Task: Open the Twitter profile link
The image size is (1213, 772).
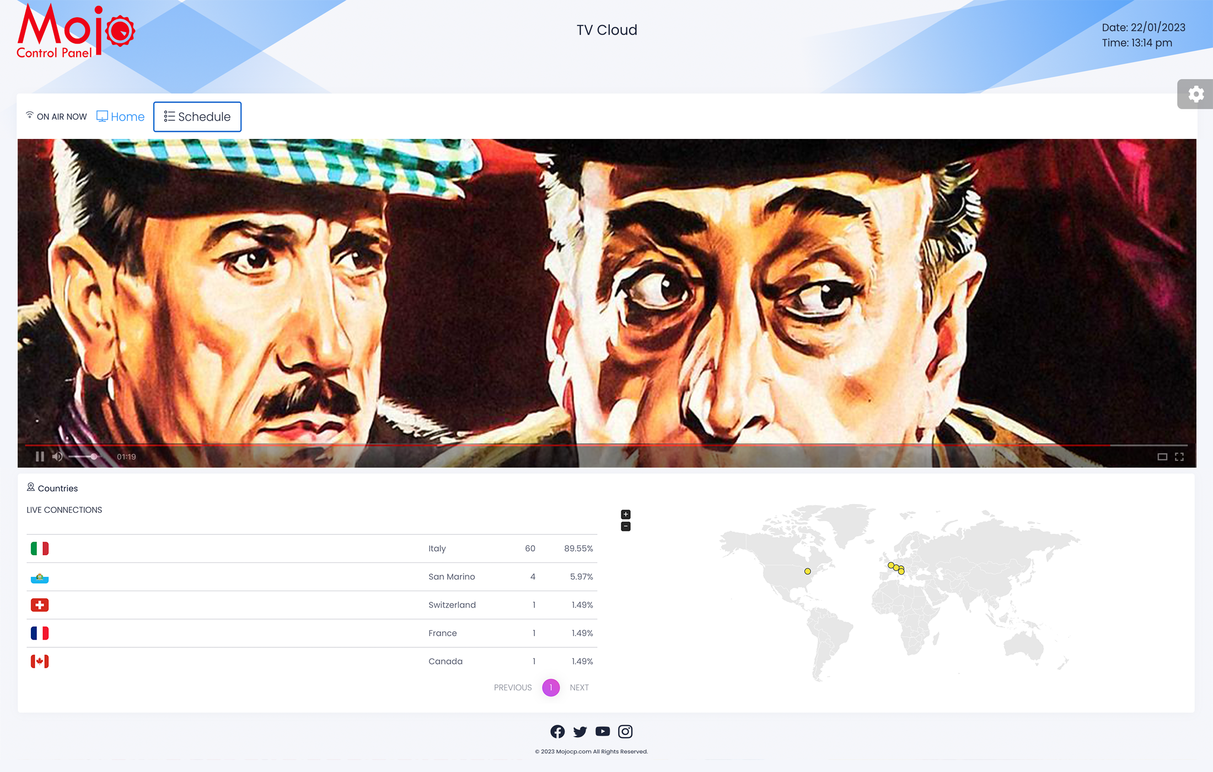Action: click(x=580, y=731)
